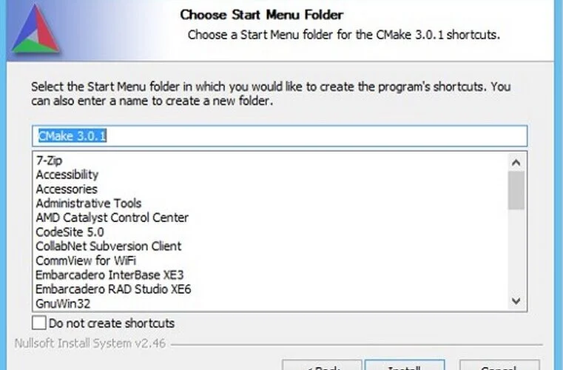The width and height of the screenshot is (563, 370).
Task: Choose the GnuWin32 folder
Action: click(x=63, y=303)
